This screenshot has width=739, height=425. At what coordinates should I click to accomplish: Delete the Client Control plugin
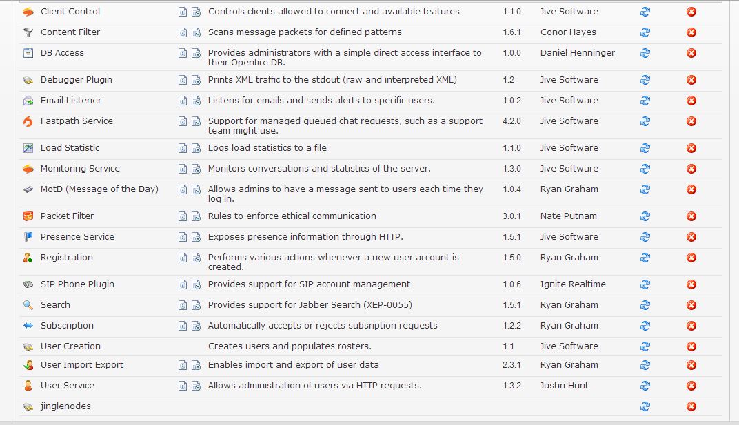(x=691, y=12)
